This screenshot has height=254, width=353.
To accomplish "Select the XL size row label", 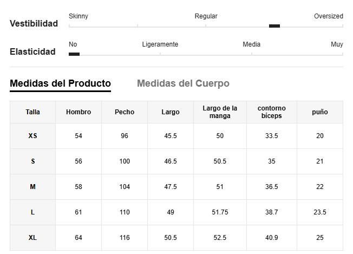I will pyautogui.click(x=32, y=238).
